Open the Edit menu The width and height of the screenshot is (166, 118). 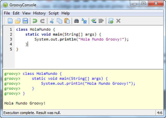point(16,13)
